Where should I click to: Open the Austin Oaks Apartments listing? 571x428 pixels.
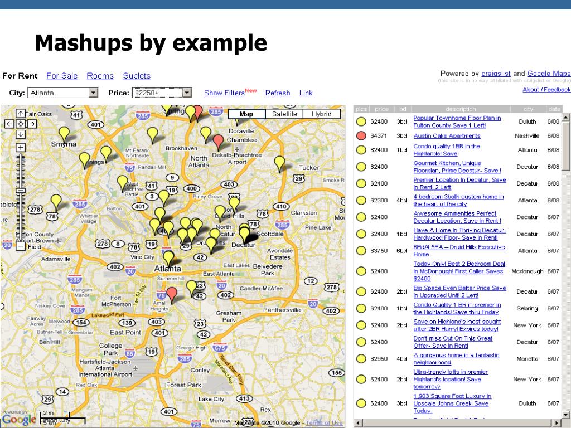447,136
